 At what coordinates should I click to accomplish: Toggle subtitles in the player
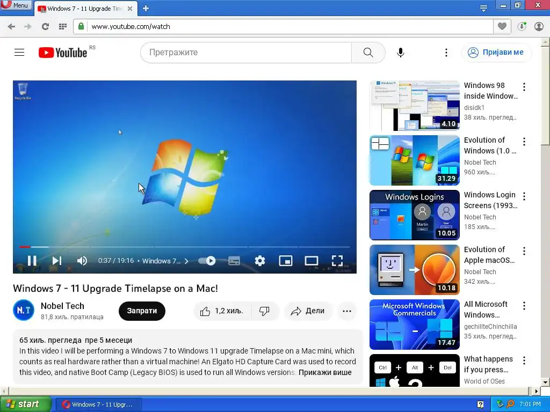[234, 261]
